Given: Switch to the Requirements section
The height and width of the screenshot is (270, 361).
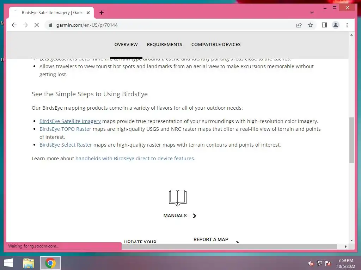Looking at the screenshot, I should 164,45.
